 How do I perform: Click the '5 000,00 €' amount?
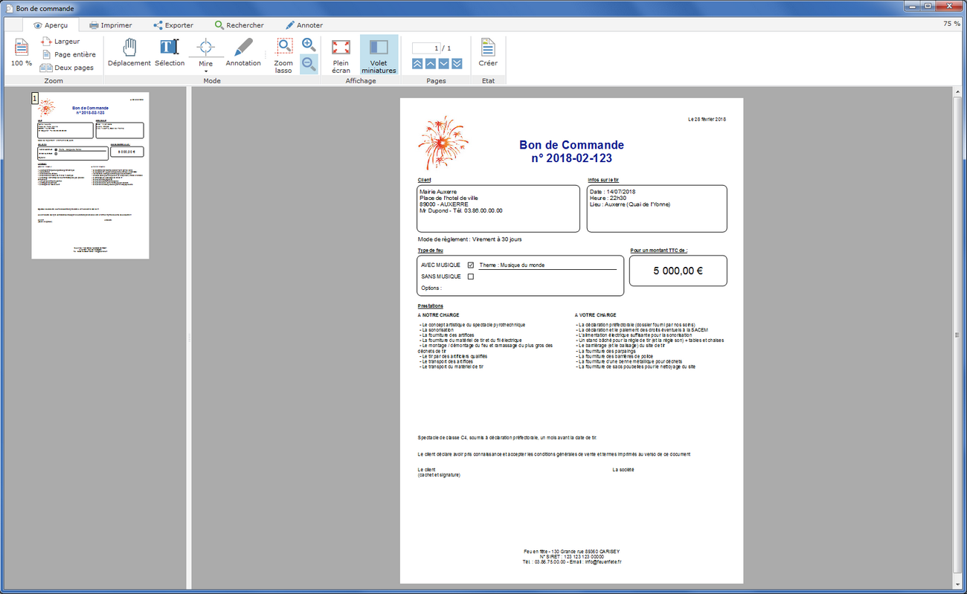[x=678, y=271]
